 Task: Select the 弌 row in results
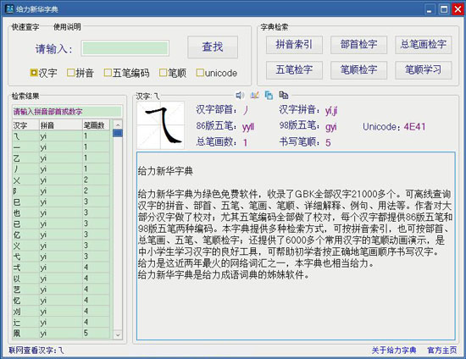[x=61, y=268]
